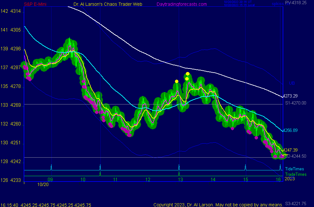Click the TideTimes spike at hour 09
Viewport: 314px width, 207px height.
pos(51,167)
